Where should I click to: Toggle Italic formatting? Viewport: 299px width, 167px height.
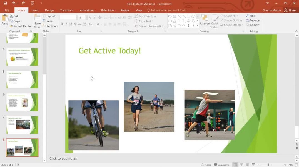66,24
